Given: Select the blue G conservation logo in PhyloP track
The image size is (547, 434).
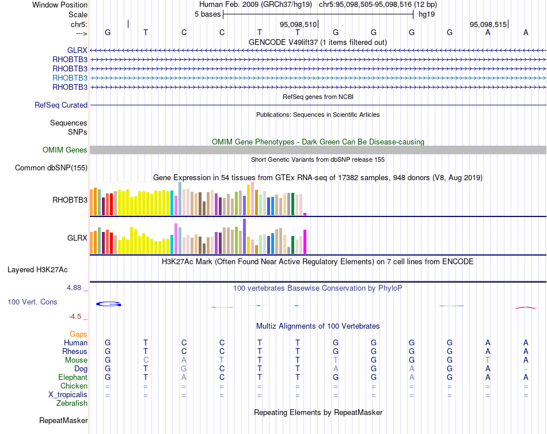Looking at the screenshot, I should click(108, 304).
